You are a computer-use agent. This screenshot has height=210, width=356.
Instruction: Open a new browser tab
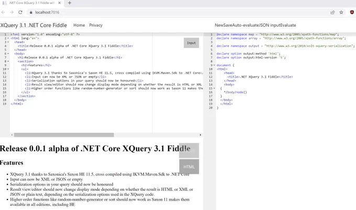pos(70,3)
